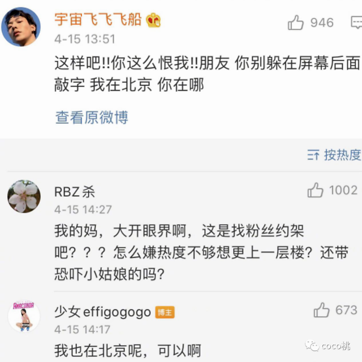This screenshot has width=362, height=362.
Task: Open 宇宙飞飞飞船's profile avatar
Action: 21,27
